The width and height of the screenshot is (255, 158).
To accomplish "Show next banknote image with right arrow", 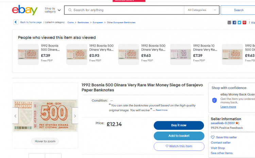I will [75, 116].
